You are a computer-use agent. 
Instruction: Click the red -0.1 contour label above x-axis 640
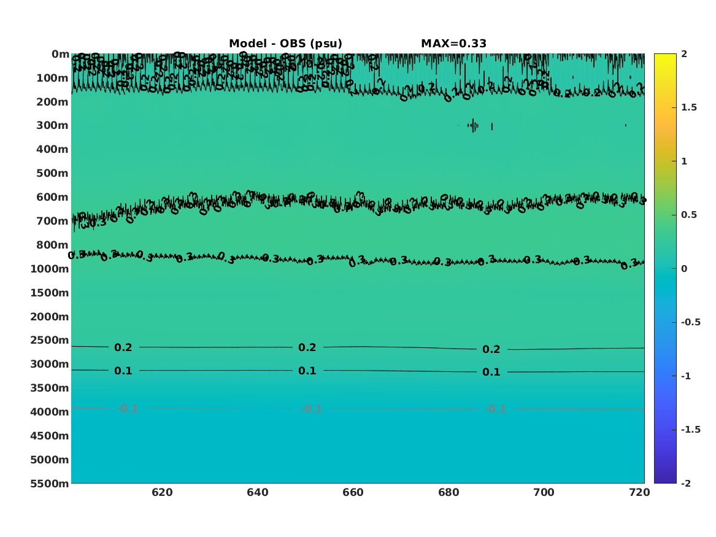coord(311,409)
